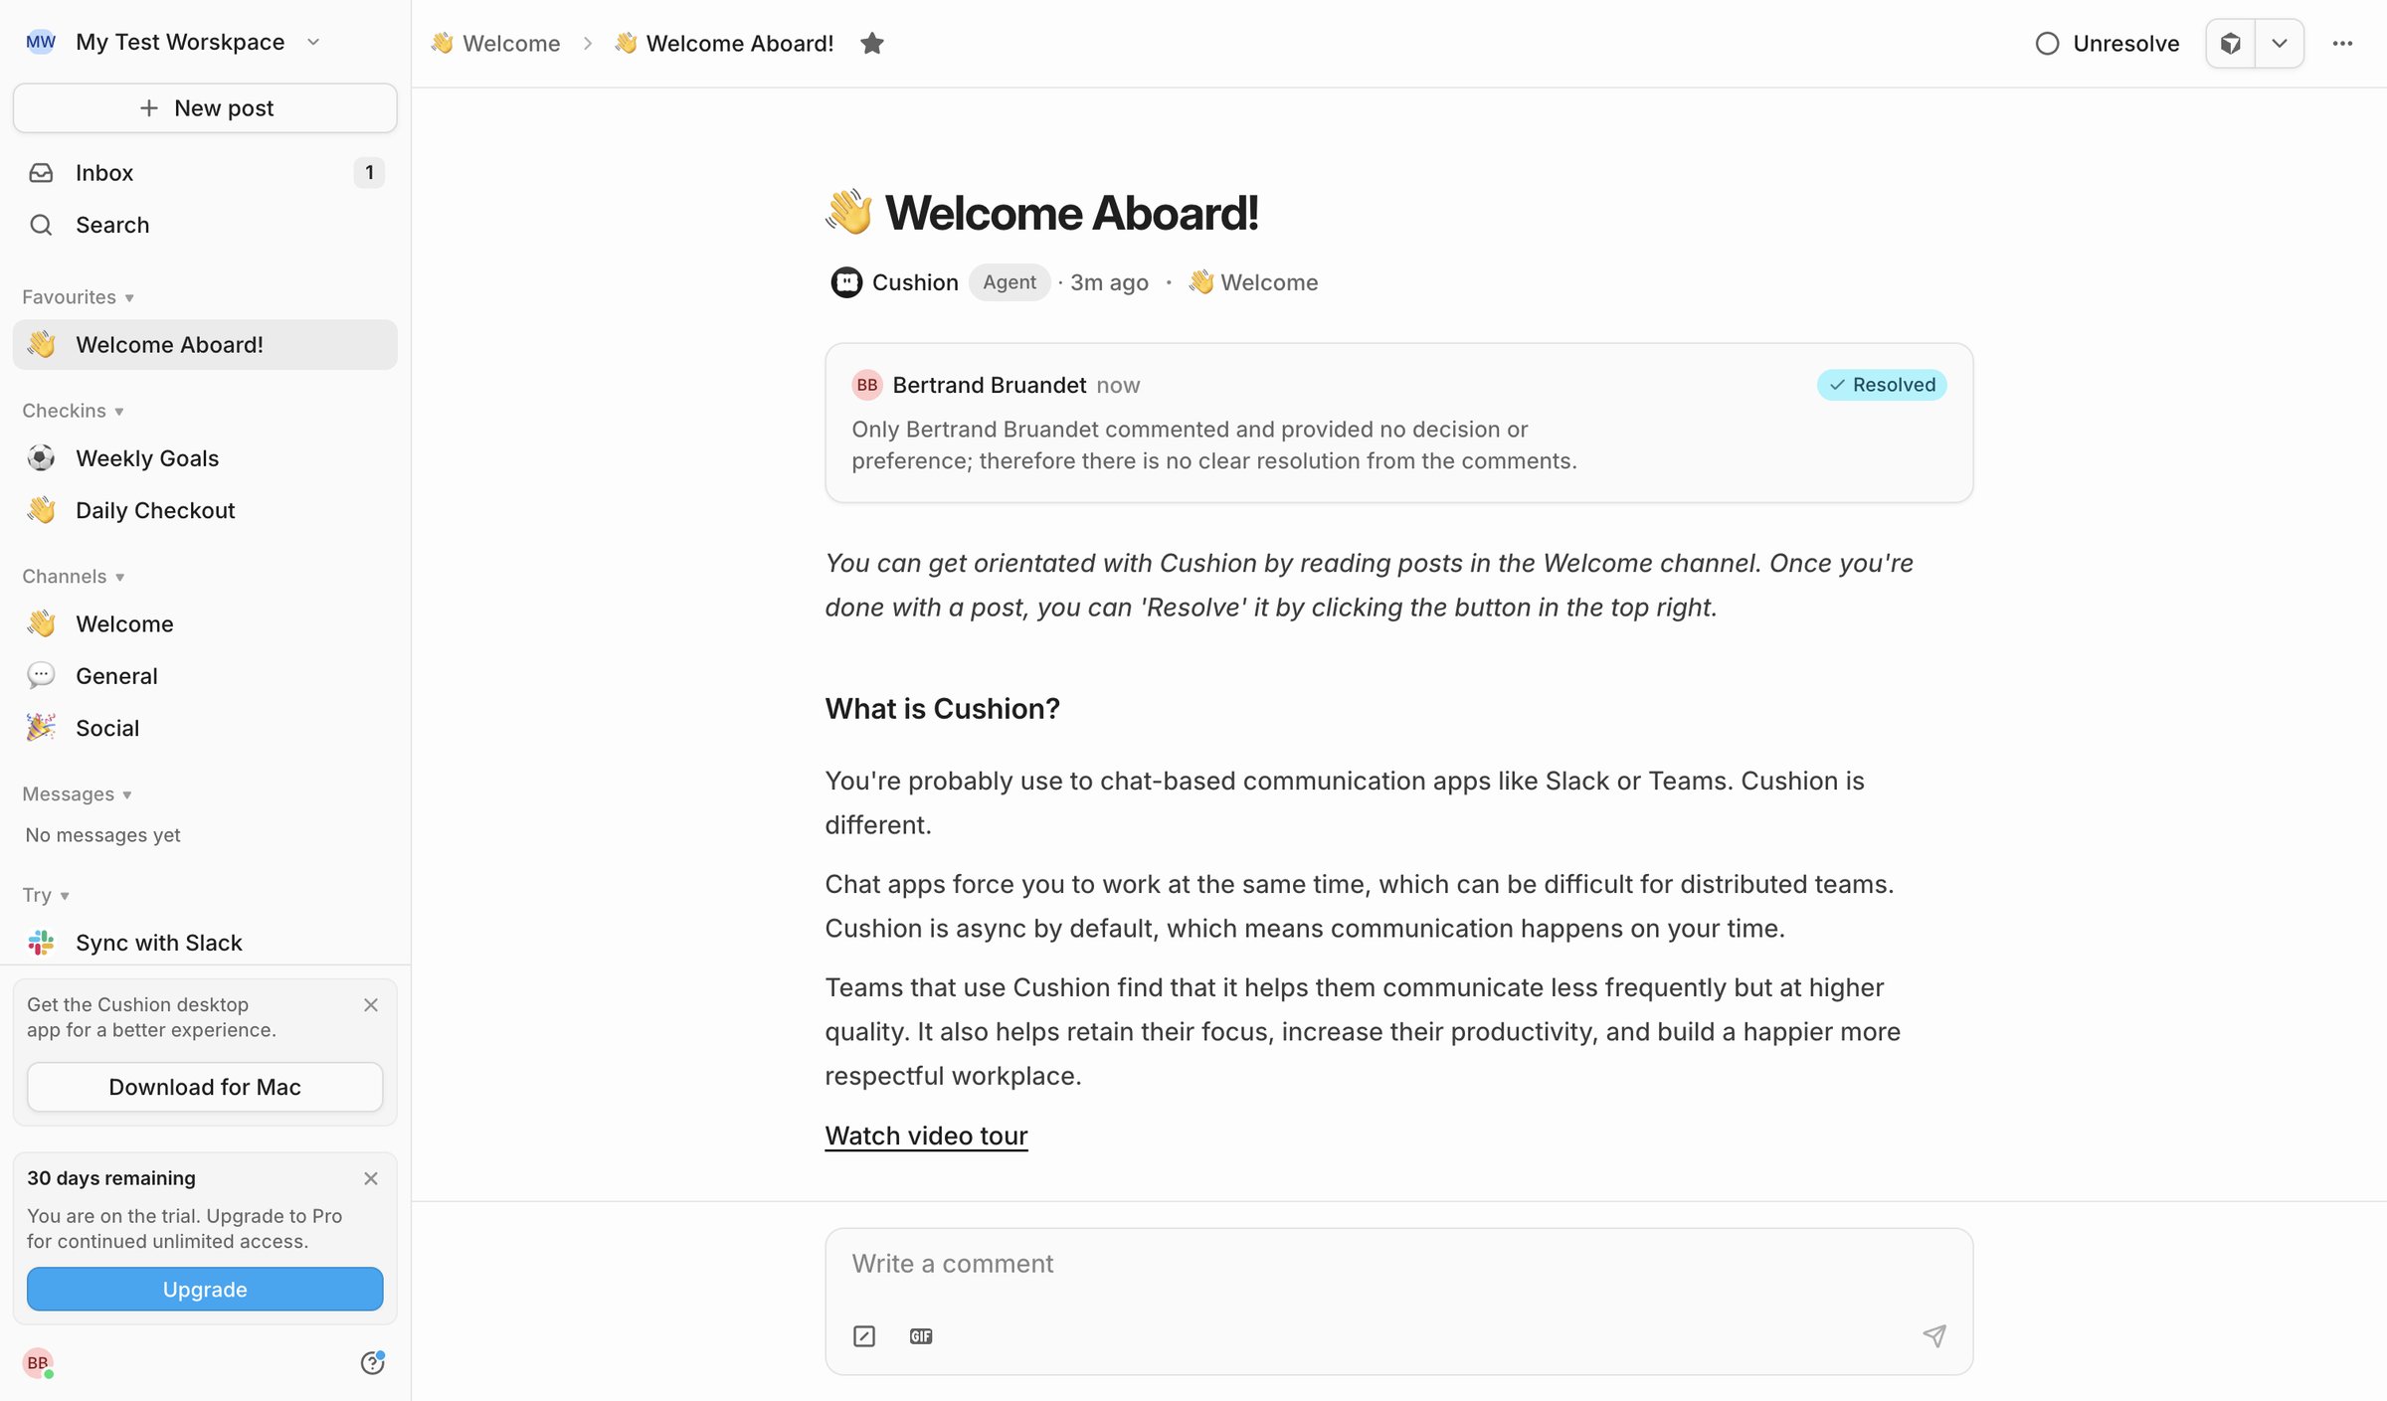Click the Agent badge
The width and height of the screenshot is (2387, 1401).
click(x=1010, y=282)
